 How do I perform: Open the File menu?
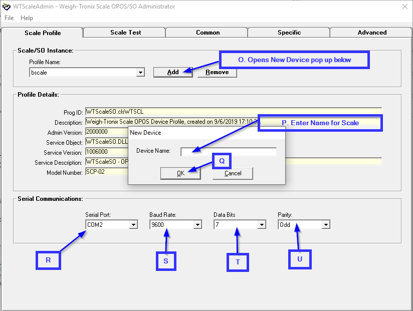click(x=9, y=18)
